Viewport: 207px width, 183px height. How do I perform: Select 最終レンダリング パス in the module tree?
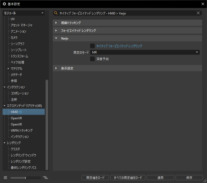[x=24, y=168]
